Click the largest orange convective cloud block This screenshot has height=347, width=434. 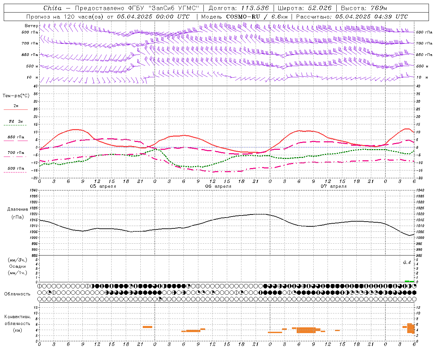point(306,330)
